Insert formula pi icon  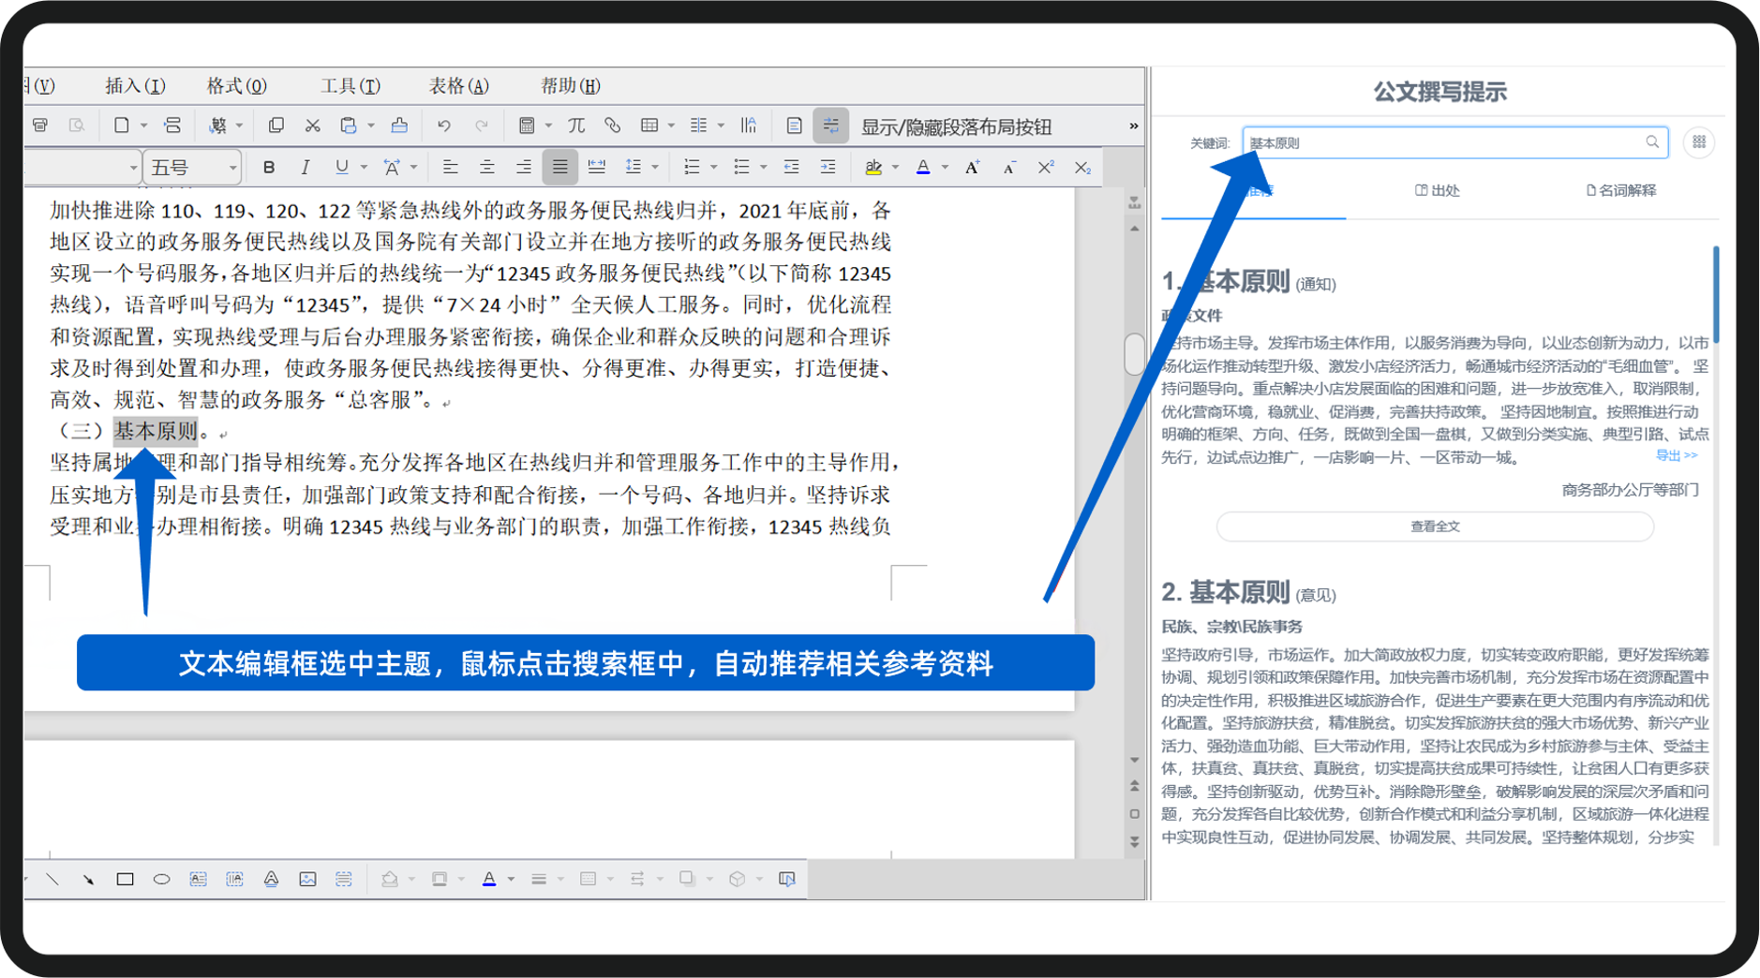pyautogui.click(x=575, y=126)
